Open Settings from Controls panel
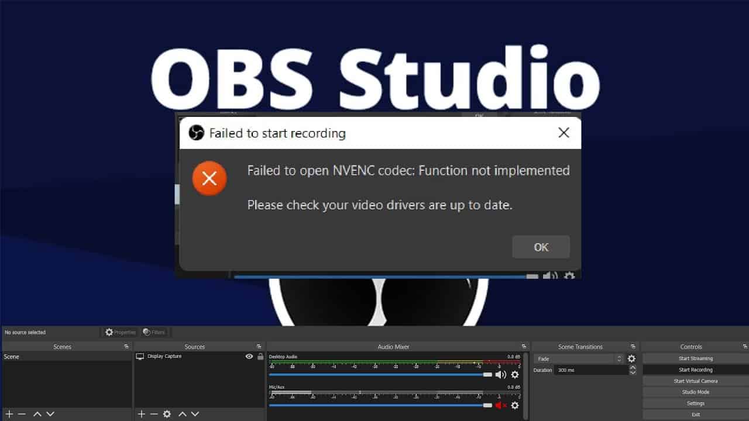Screen dimensions: 749x421 pyautogui.click(x=695, y=403)
